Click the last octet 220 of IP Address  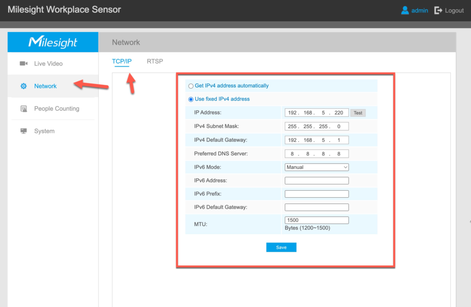[339, 113]
